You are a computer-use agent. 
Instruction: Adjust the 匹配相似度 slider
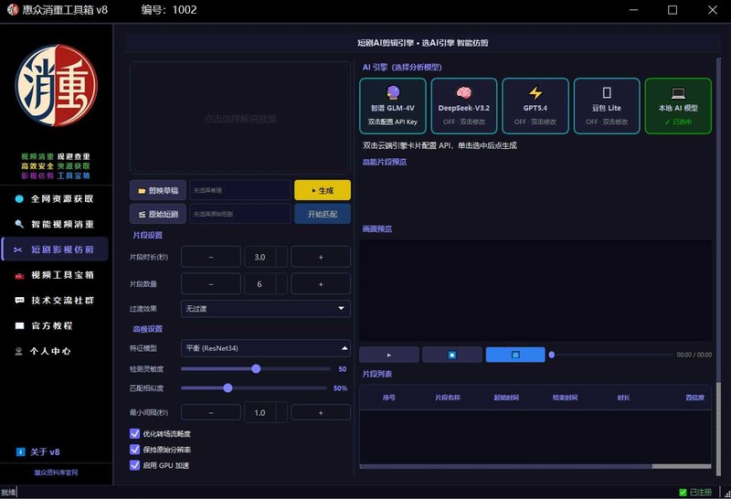click(228, 388)
